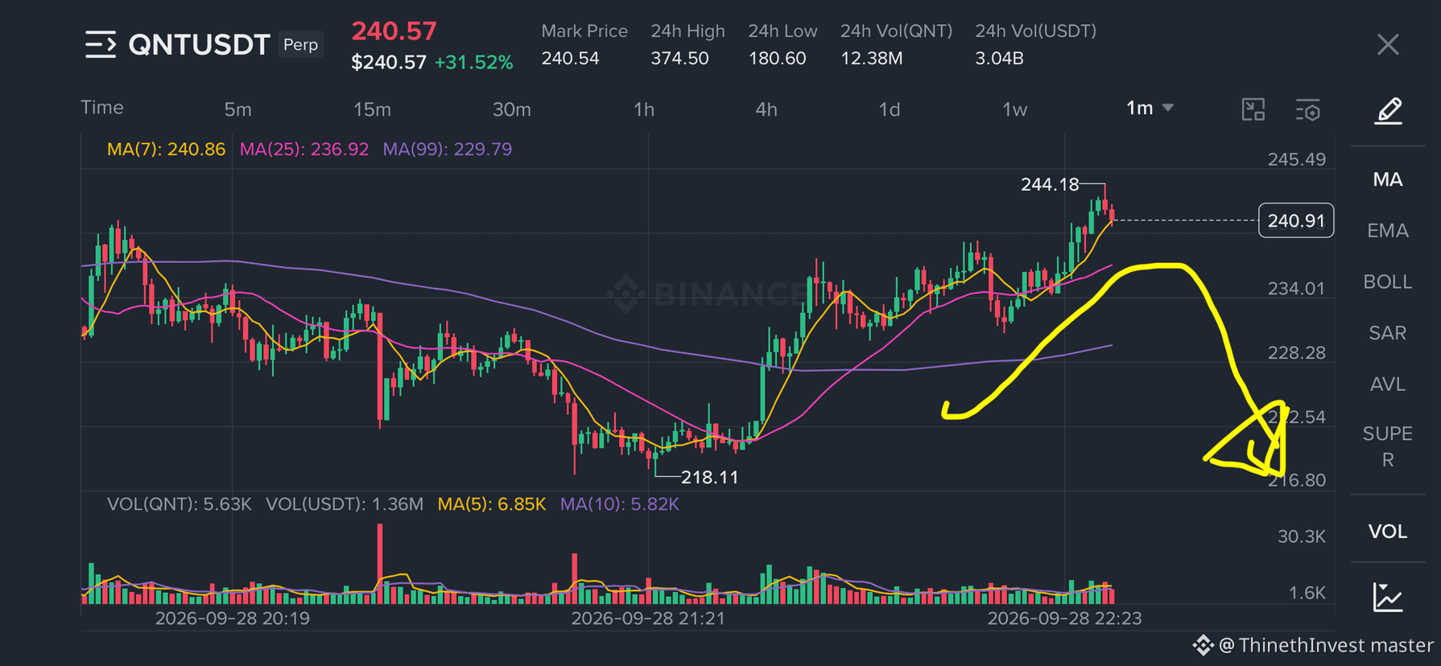
Task: Open the chart layout grid icon
Action: pos(1253,109)
